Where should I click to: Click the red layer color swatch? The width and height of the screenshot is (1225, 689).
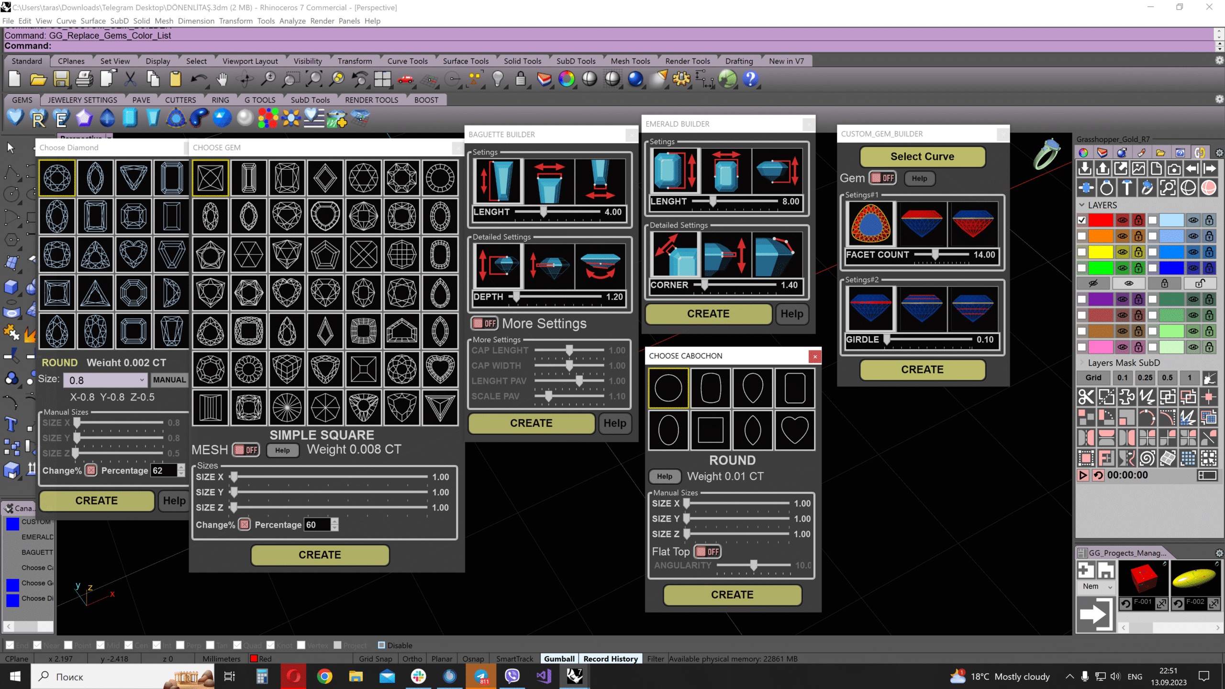click(x=1101, y=220)
